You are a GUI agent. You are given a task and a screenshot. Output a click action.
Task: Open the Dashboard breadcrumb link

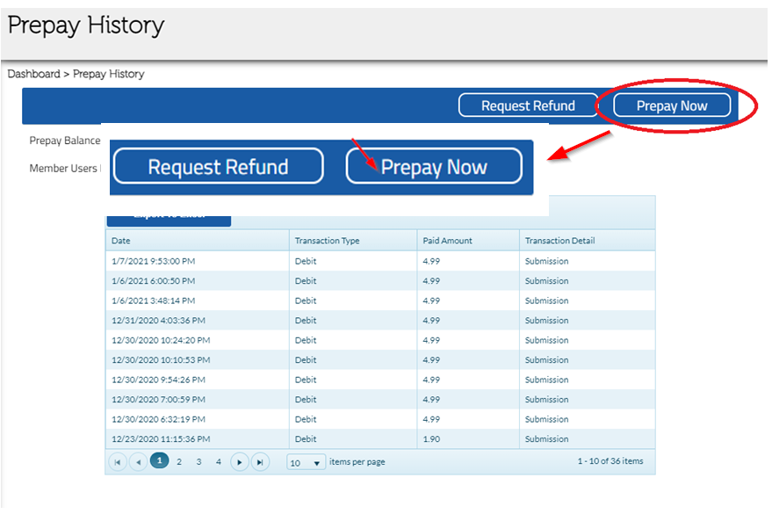tap(33, 74)
